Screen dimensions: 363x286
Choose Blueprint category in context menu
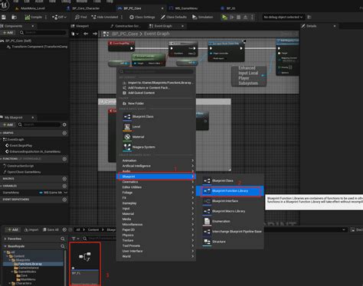[156, 177]
